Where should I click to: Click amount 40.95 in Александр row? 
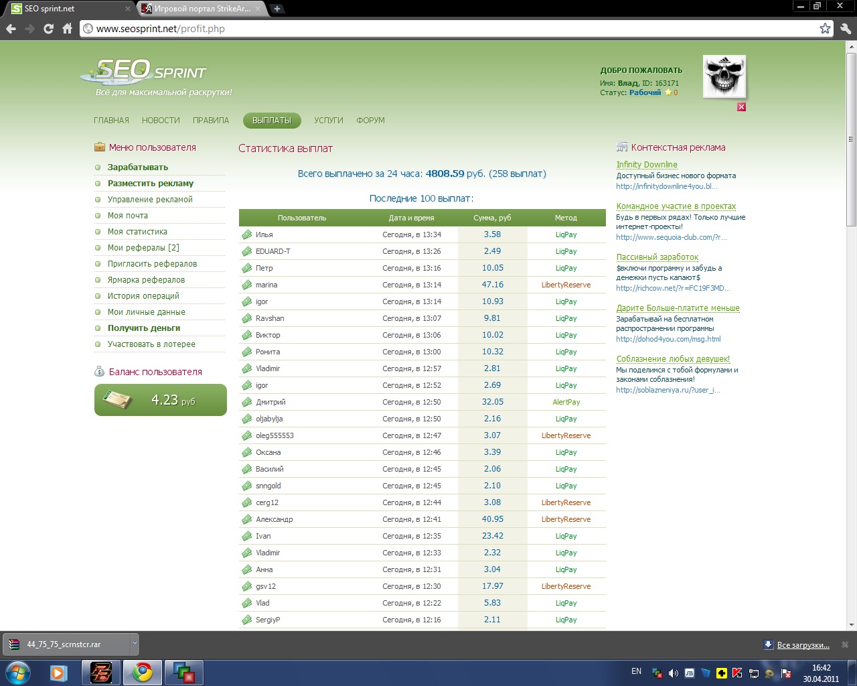tap(493, 519)
